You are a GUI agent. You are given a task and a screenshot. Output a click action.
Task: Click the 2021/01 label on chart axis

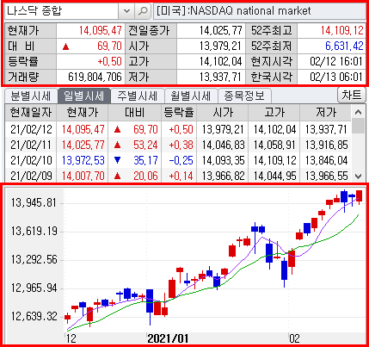point(168,338)
